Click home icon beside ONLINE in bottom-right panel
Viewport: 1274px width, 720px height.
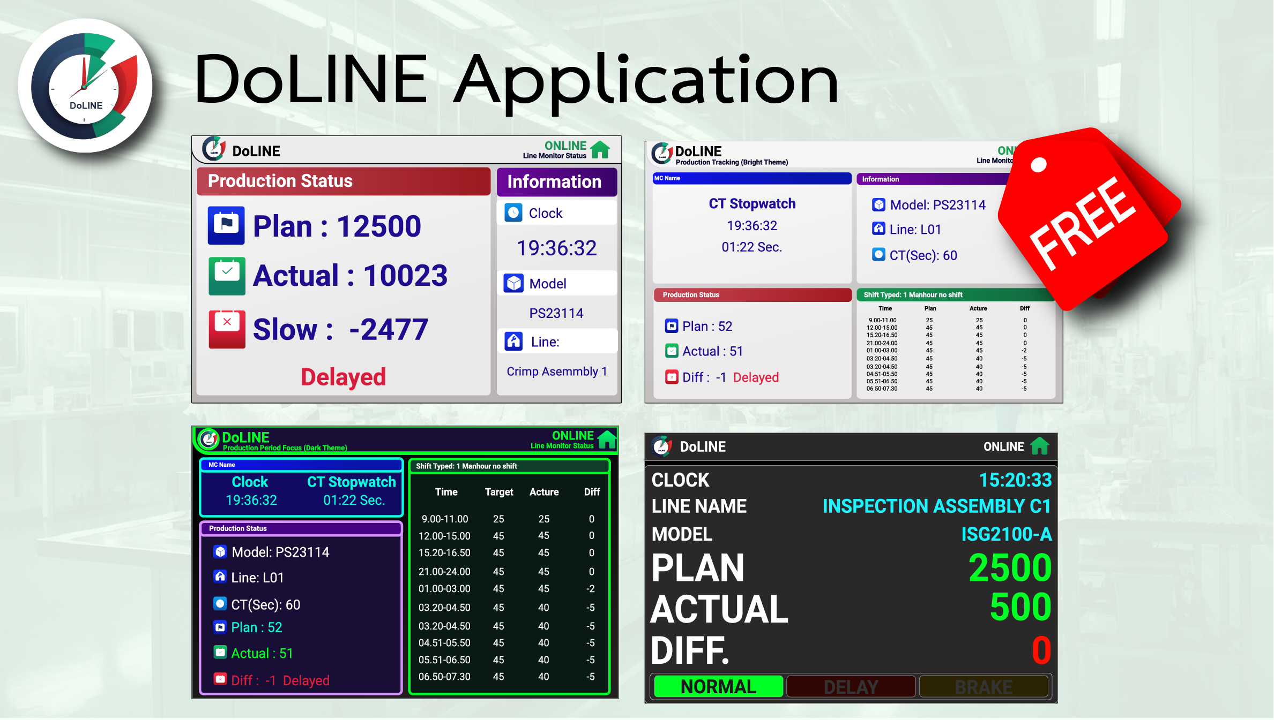coord(1039,446)
